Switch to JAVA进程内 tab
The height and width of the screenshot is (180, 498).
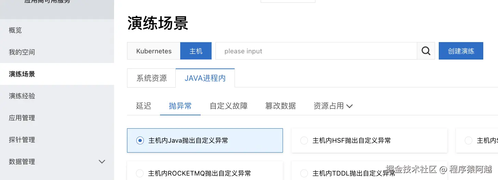pyautogui.click(x=205, y=78)
